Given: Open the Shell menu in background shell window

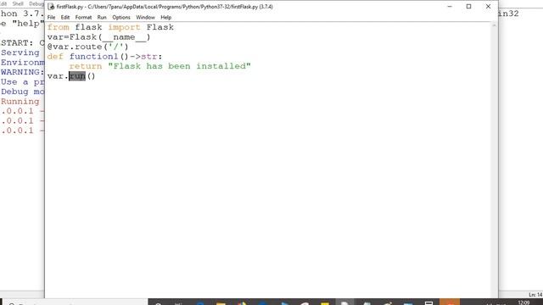Looking at the screenshot, I should pos(18,3).
